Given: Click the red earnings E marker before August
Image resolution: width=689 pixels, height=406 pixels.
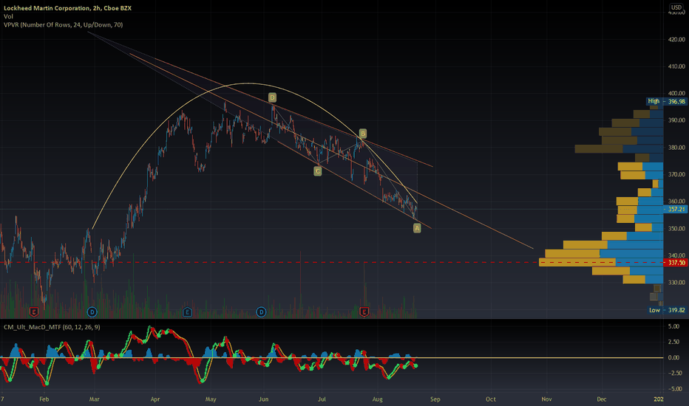Looking at the screenshot, I should [x=364, y=312].
